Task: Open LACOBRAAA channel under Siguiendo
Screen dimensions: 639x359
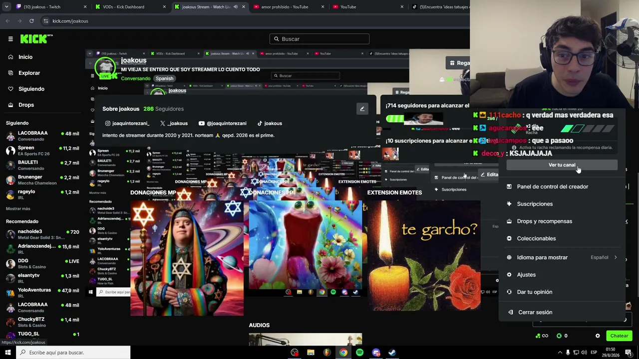Action: pos(42,136)
